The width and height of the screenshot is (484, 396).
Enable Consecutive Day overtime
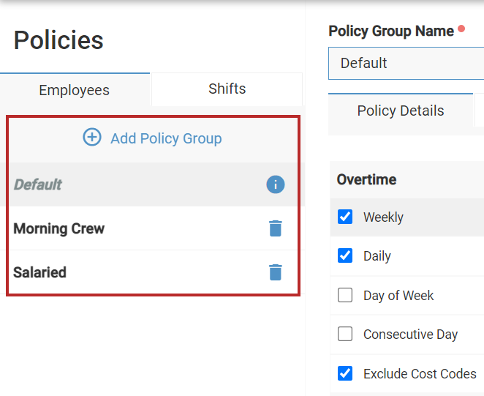345,334
